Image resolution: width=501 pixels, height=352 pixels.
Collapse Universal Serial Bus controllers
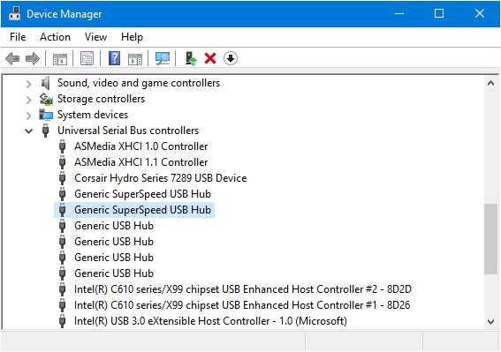(x=29, y=131)
